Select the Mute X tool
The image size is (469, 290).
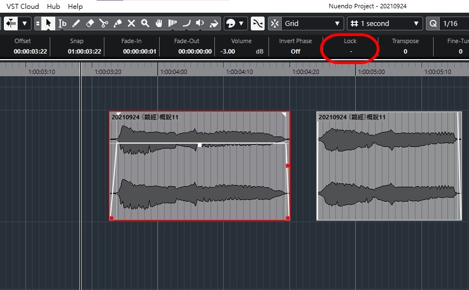(131, 23)
